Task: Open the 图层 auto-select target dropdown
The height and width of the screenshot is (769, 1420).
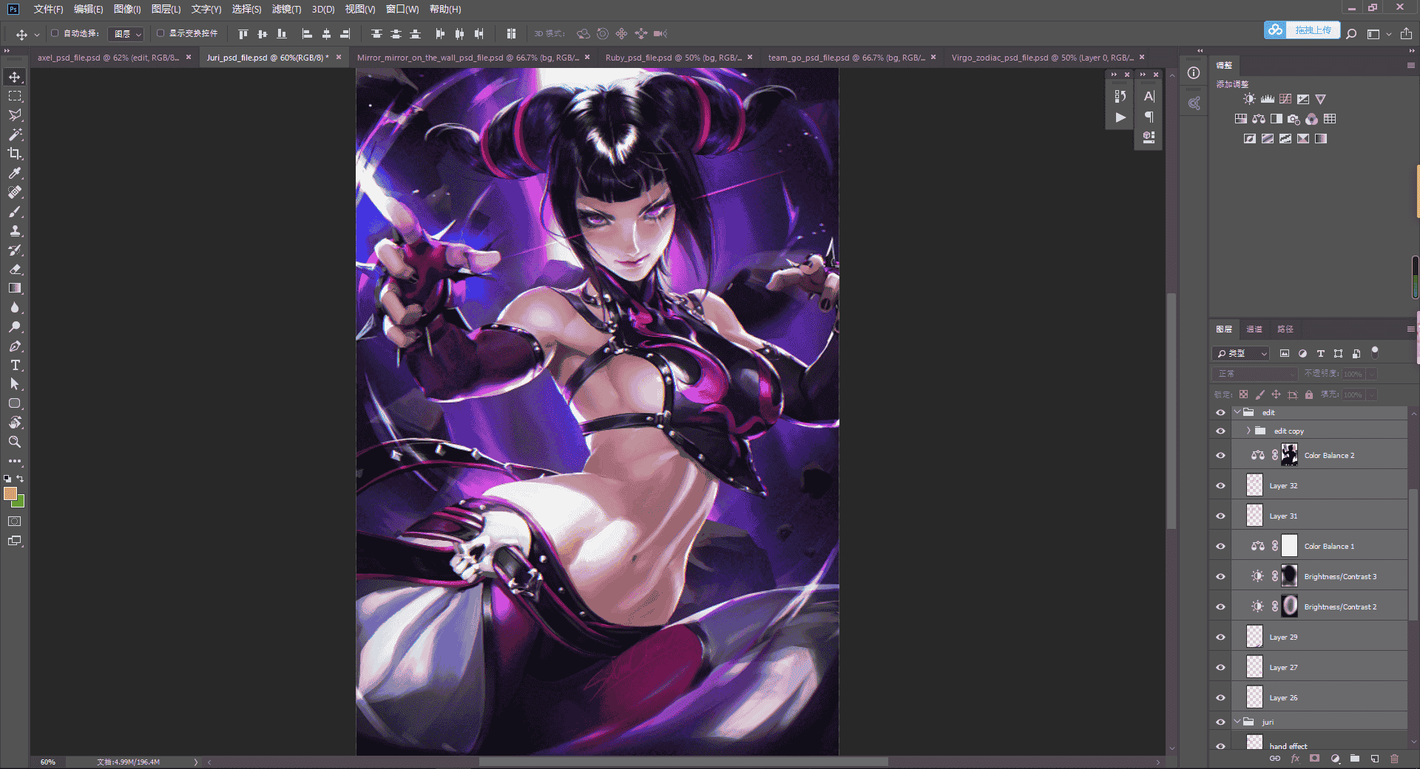Action: tap(126, 34)
